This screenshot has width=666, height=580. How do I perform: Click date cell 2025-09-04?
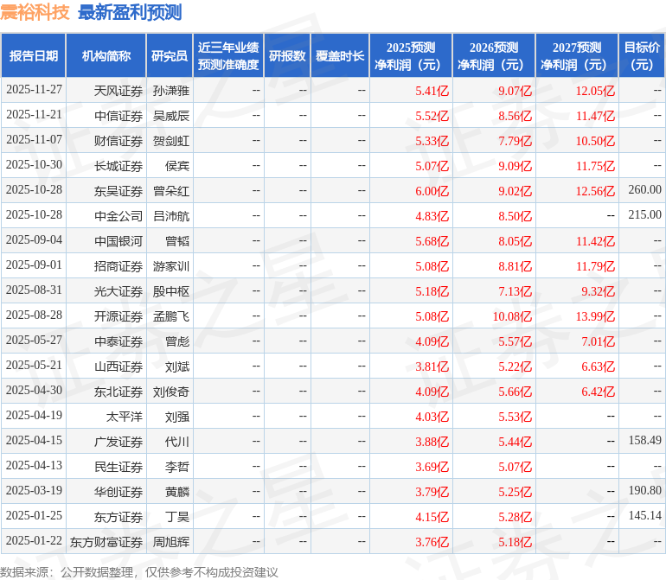pyautogui.click(x=34, y=240)
